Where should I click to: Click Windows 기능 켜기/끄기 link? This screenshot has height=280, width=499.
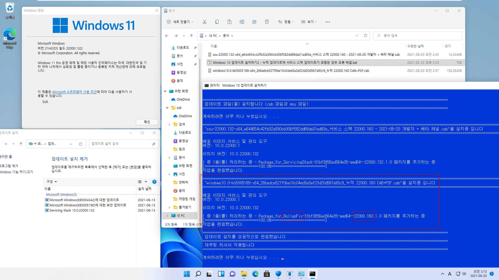pos(16,172)
